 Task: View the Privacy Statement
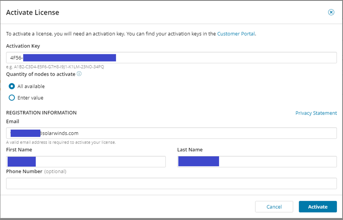pos(316,113)
